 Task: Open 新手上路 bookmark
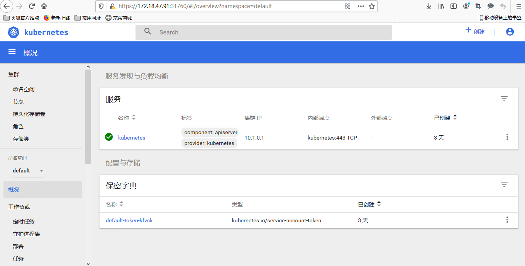pyautogui.click(x=57, y=18)
